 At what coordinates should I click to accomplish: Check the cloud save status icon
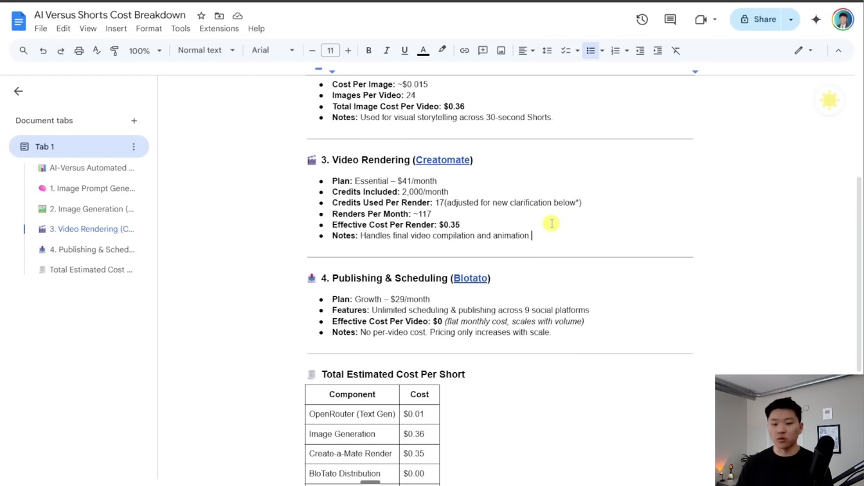[x=237, y=15]
